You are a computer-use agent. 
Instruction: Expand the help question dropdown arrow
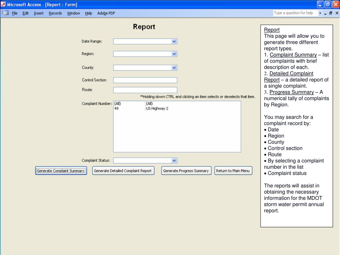coord(320,13)
